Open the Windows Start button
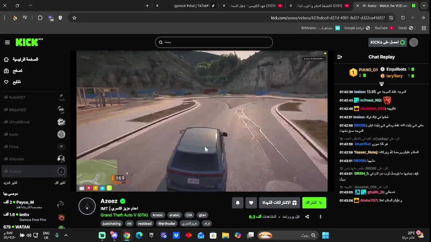431x242 pixels. pos(326,235)
